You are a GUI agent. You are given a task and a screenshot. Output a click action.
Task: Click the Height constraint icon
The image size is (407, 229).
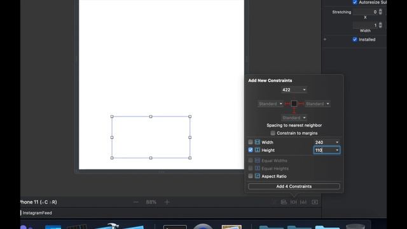tap(257, 150)
